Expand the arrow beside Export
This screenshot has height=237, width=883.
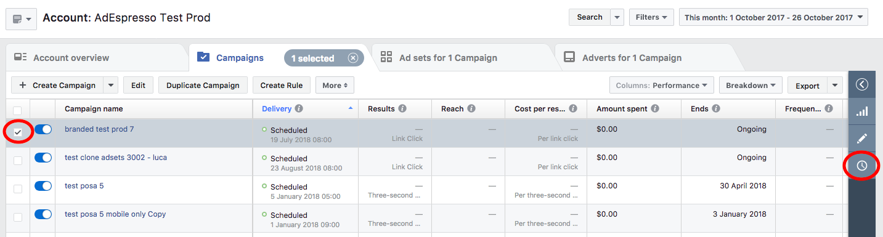point(835,86)
